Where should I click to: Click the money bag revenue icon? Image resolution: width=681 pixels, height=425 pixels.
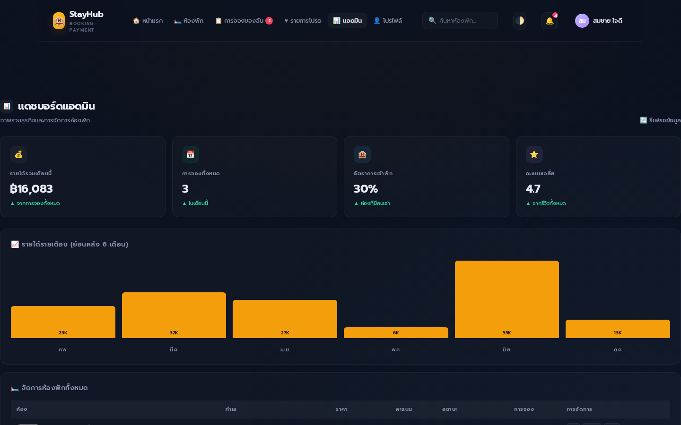[x=18, y=154]
